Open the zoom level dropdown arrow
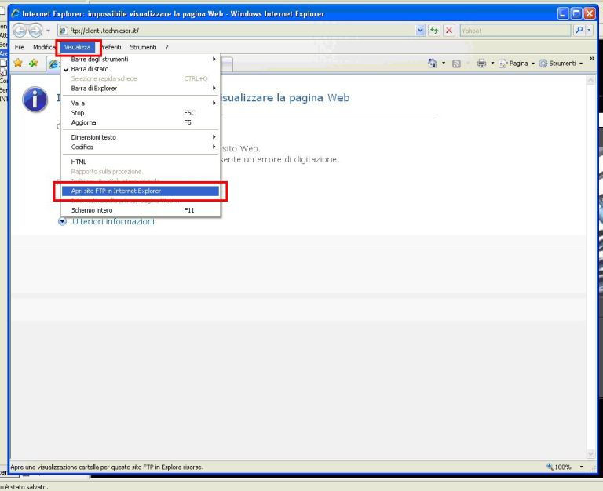 (x=582, y=467)
